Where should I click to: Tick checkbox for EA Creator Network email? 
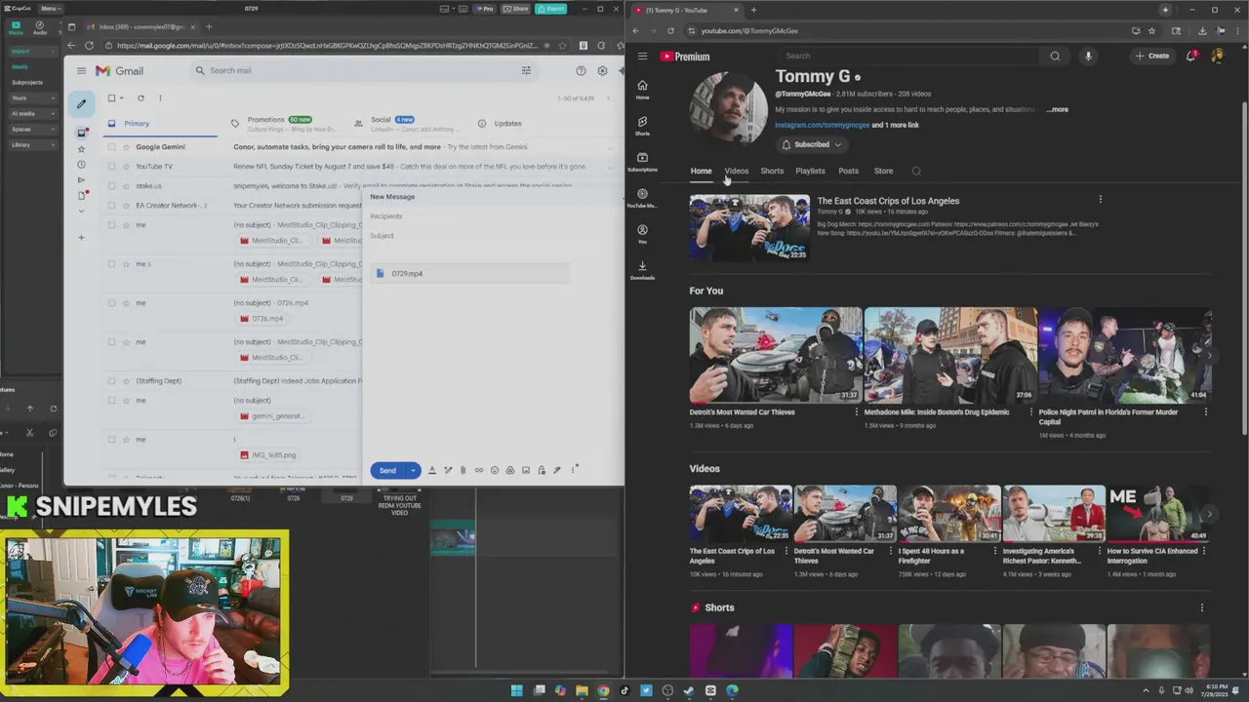111,205
